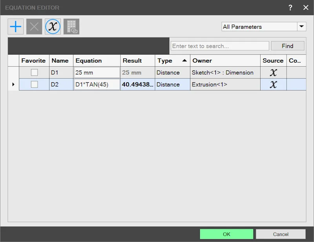This screenshot has width=314, height=242.
Task: Open help with the question mark icon
Action: [x=290, y=7]
